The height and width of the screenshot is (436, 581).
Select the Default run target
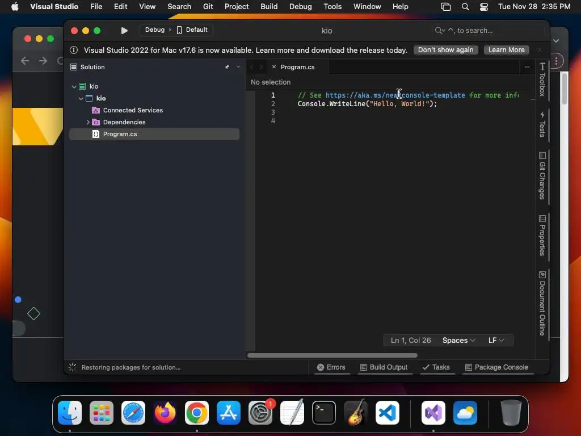tap(192, 30)
